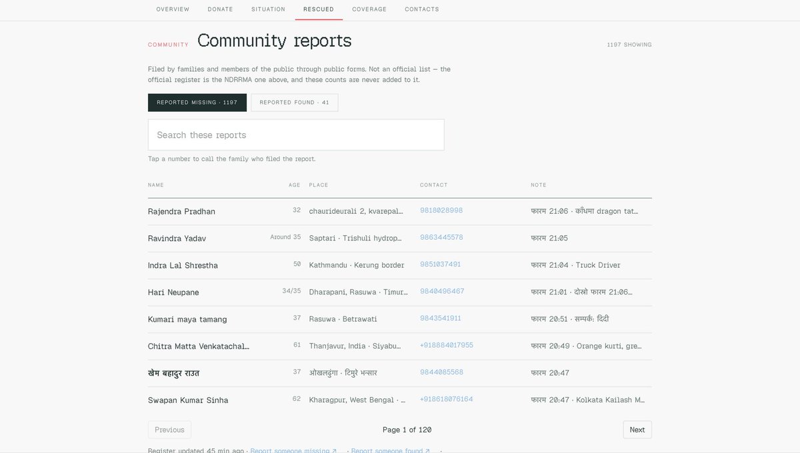Click the Community reports heading
The width and height of the screenshot is (800, 453).
tap(275, 41)
